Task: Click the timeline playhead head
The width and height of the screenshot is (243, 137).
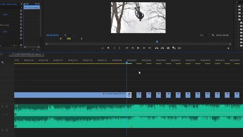Action: tap(126, 62)
